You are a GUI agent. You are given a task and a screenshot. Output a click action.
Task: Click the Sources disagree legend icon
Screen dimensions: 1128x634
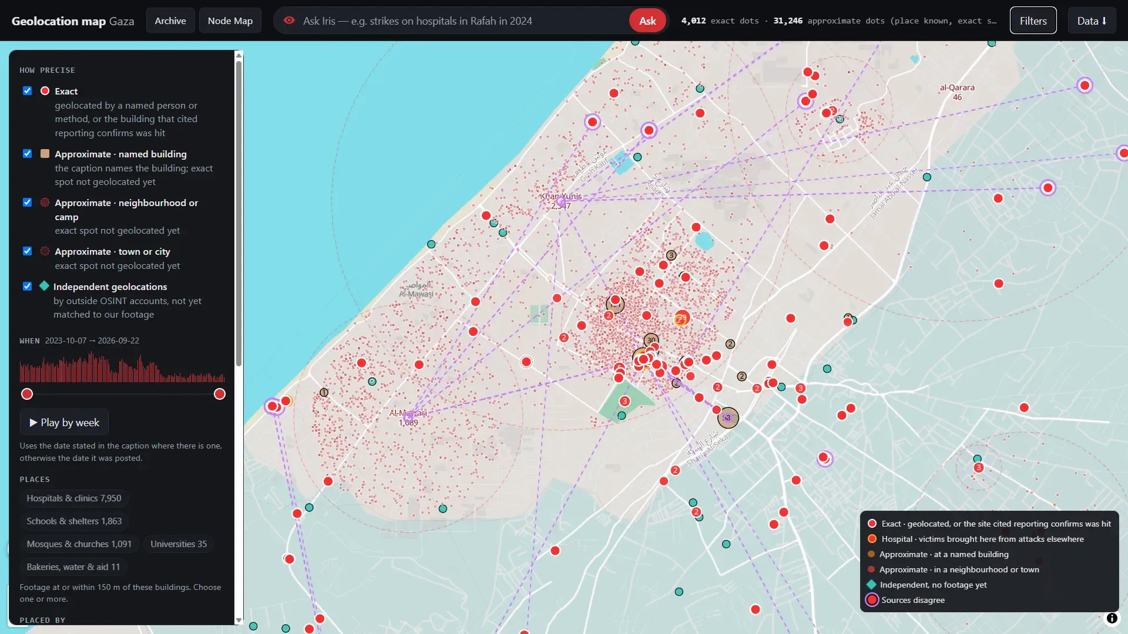(x=872, y=600)
